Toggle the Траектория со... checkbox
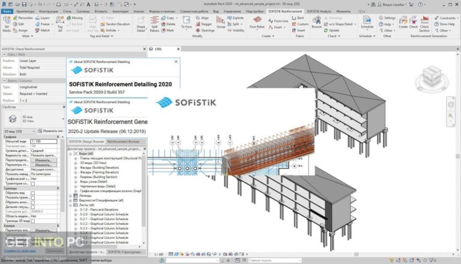The height and width of the screenshot is (264, 461). coord(33,184)
